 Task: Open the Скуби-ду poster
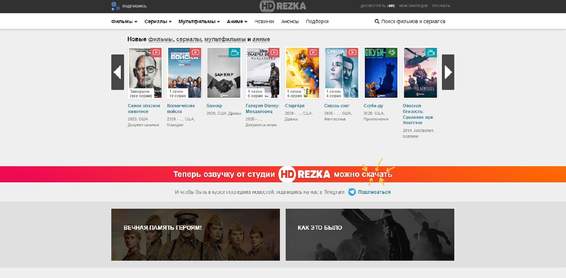[381, 72]
